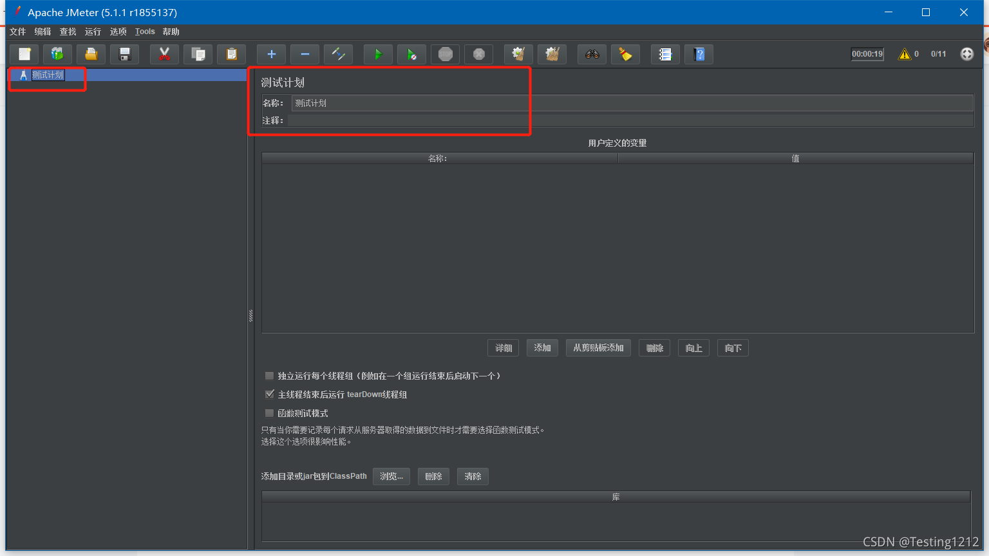Open the 选项 menu
This screenshot has height=556, width=989.
pos(118,32)
